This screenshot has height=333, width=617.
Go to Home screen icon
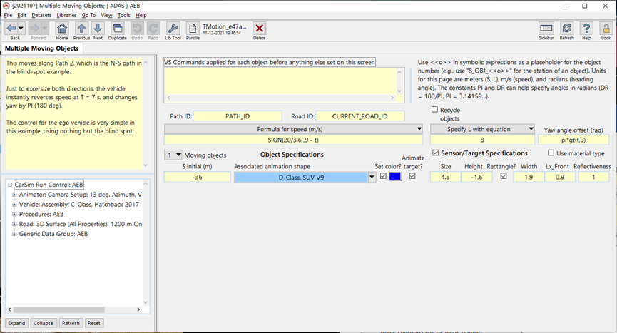point(62,29)
